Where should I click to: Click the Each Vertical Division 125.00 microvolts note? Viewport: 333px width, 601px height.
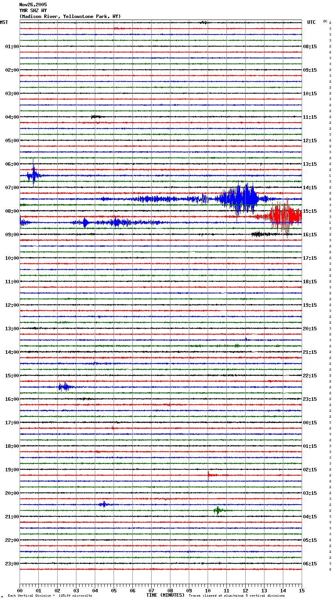coord(50,596)
